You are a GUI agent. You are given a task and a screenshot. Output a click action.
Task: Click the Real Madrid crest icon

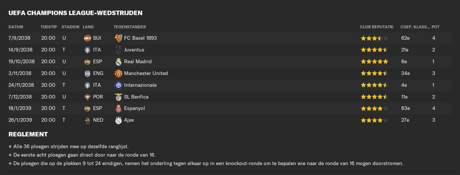(x=118, y=61)
